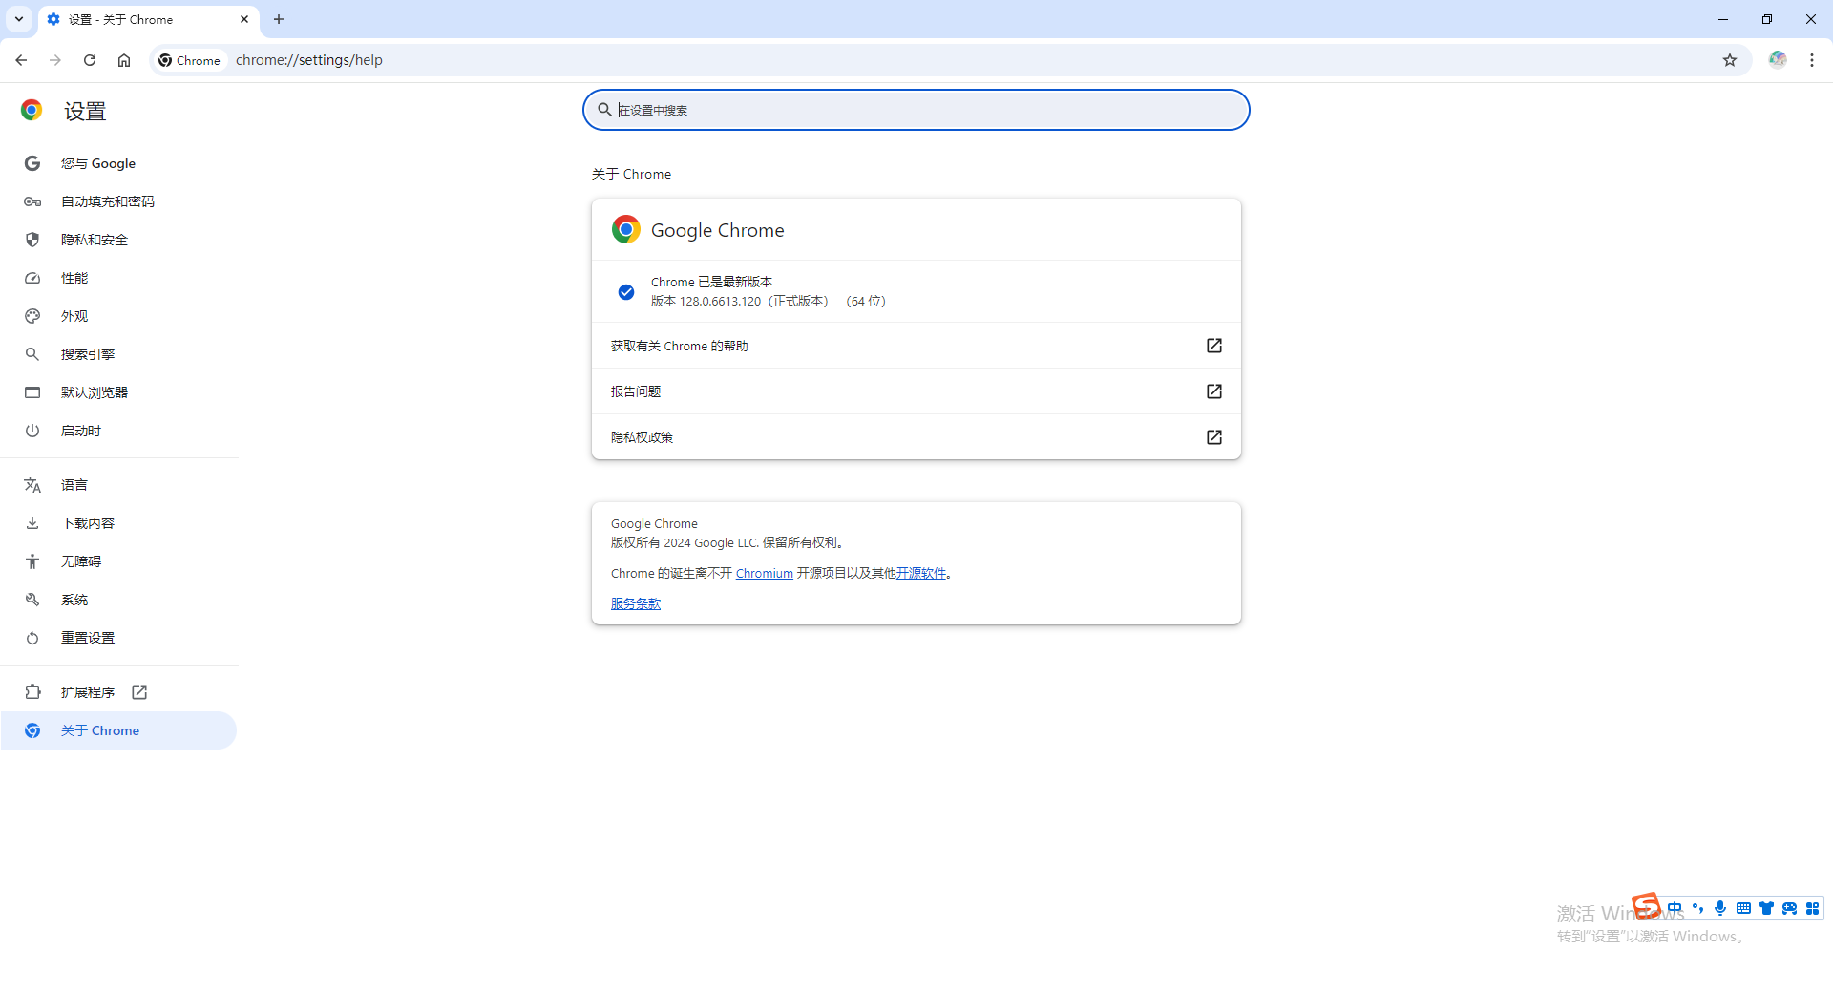Follow the Chromium link
This screenshot has height=993, width=1833.
pos(764,573)
